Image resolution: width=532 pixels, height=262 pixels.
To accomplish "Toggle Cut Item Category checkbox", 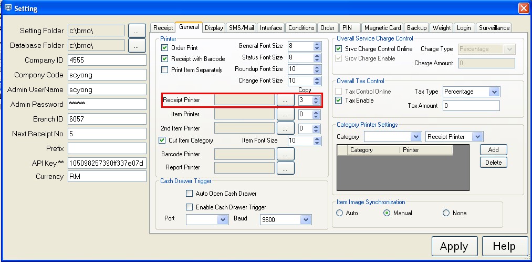I will tap(162, 140).
